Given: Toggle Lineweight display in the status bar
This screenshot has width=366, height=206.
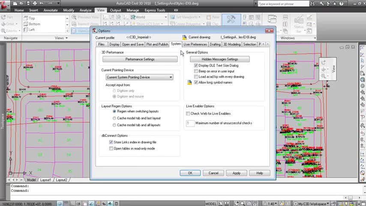Looking at the screenshot, I should [x=110, y=204].
